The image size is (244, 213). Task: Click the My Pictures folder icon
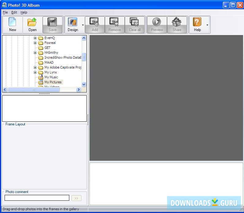pos(40,82)
